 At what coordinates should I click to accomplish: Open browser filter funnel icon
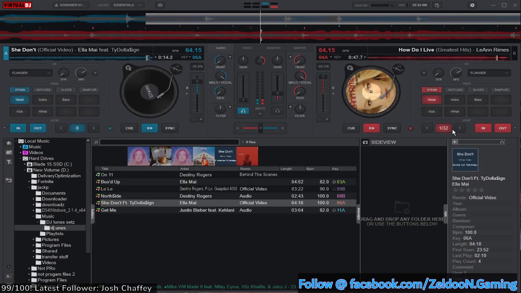click(x=9, y=162)
